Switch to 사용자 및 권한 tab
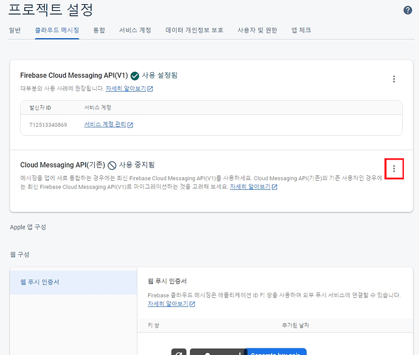Image resolution: width=419 pixels, height=355 pixels. pos(257,30)
